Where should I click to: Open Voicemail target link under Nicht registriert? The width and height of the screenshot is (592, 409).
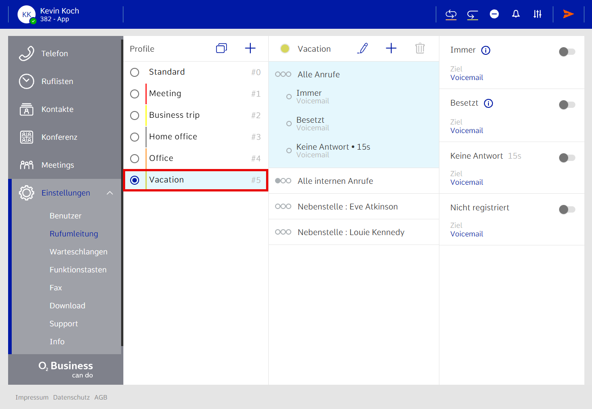tap(466, 234)
